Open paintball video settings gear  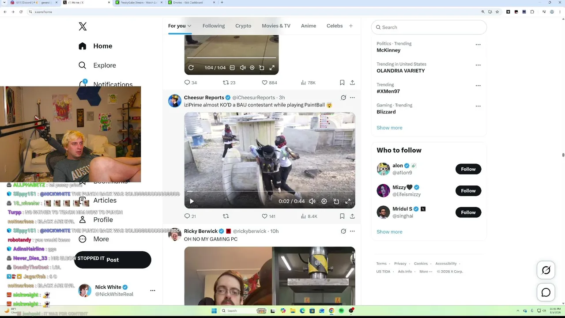324,201
